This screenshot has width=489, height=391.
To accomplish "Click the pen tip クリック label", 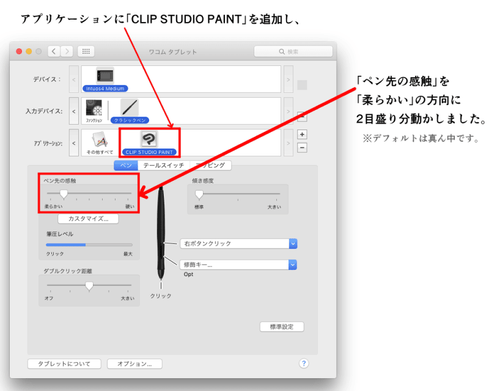I will click(x=161, y=296).
